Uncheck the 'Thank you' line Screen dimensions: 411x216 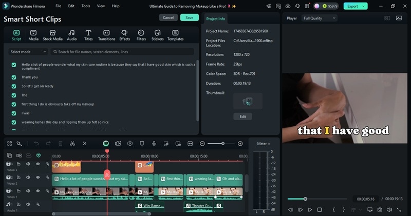(x=14, y=77)
